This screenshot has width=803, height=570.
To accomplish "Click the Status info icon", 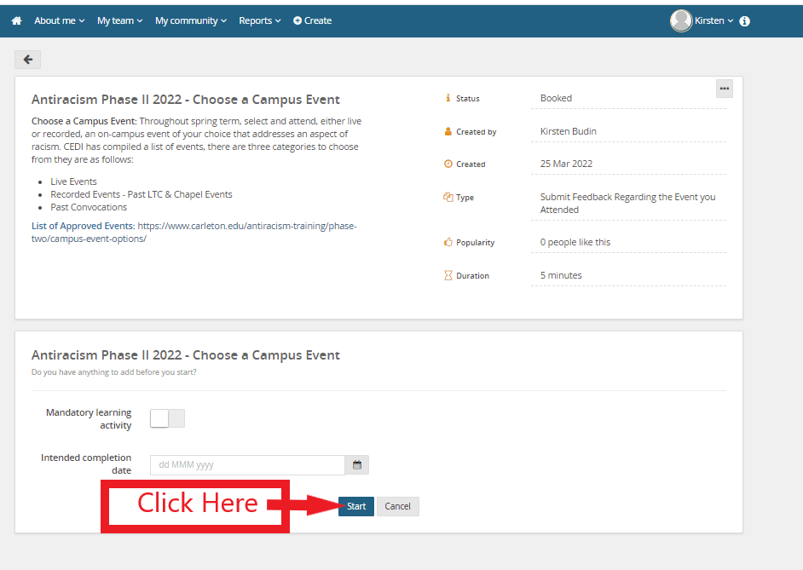I will [448, 98].
